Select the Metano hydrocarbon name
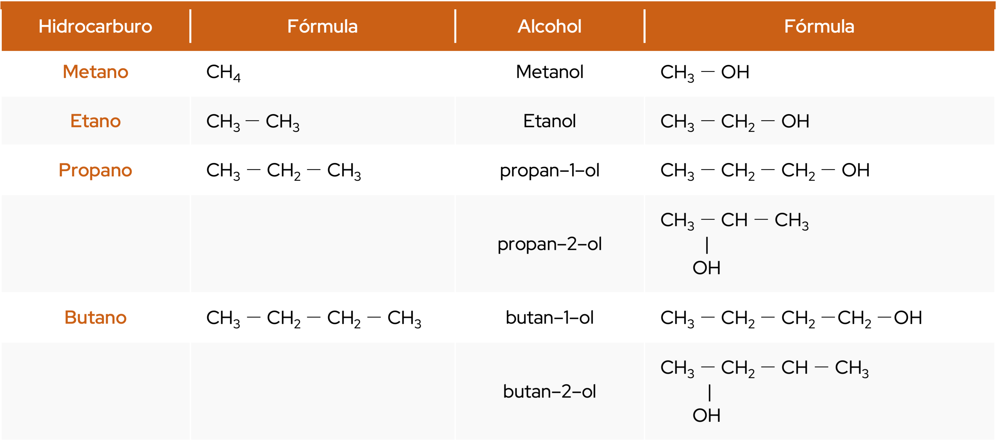Image resolution: width=1001 pixels, height=444 pixels. tap(95, 72)
